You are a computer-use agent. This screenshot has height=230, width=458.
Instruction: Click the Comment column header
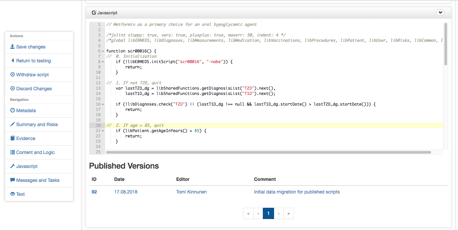click(x=265, y=179)
